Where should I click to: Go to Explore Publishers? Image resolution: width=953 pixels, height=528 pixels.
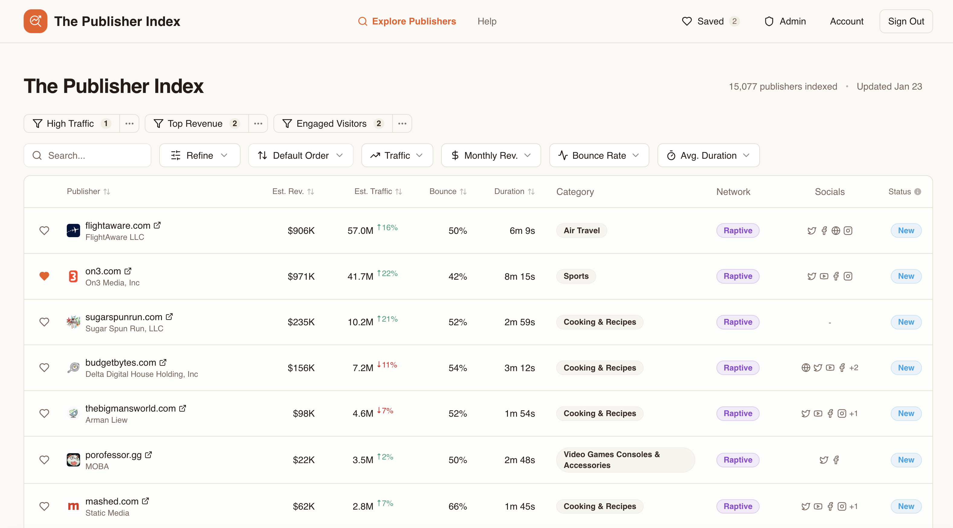[407, 21]
